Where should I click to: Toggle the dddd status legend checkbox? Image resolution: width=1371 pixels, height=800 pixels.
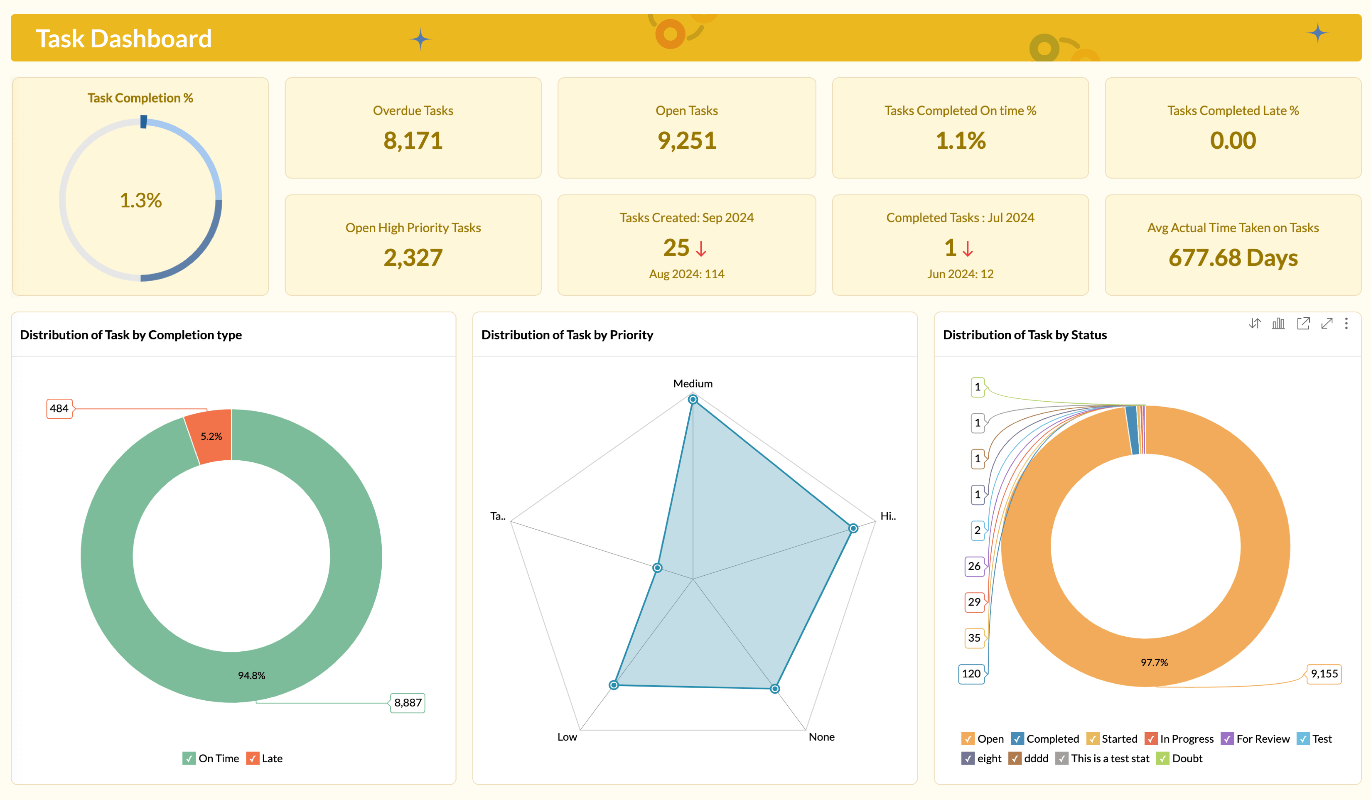click(1015, 758)
